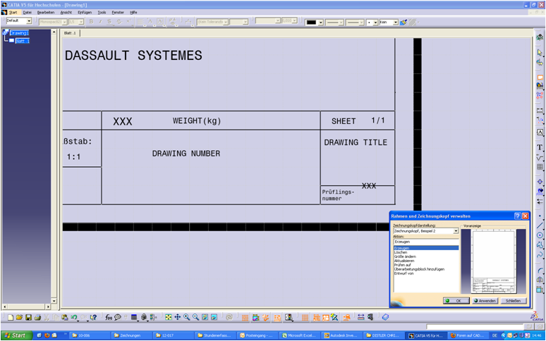This screenshot has height=341, width=546.
Task: Click the CATIA DS logo icon
Action: 537,316
